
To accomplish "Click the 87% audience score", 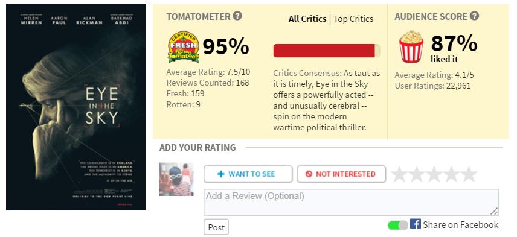I will coord(454,43).
